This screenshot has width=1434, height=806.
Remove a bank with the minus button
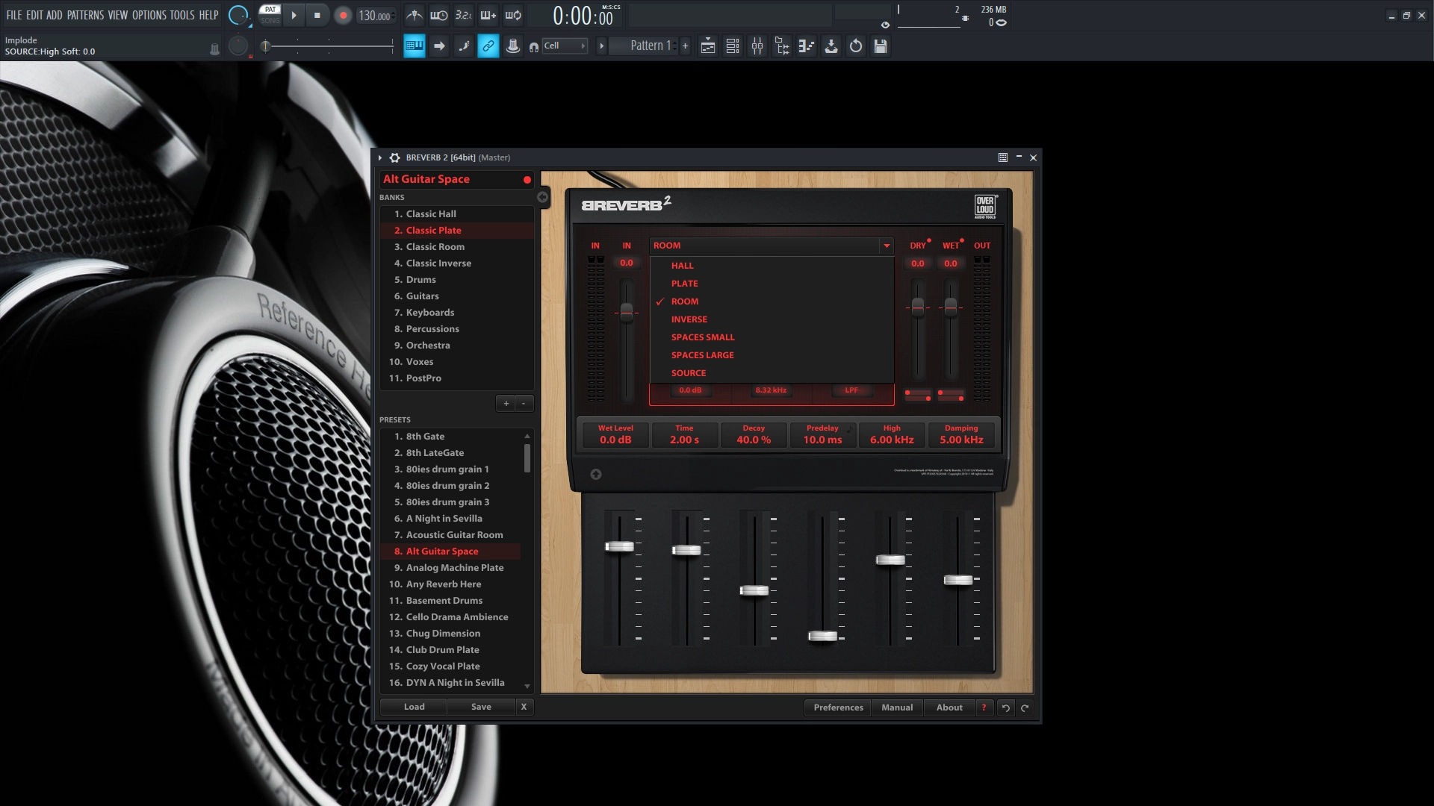[x=524, y=404]
